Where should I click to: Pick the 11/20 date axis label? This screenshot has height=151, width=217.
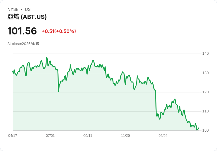click(x=125, y=136)
